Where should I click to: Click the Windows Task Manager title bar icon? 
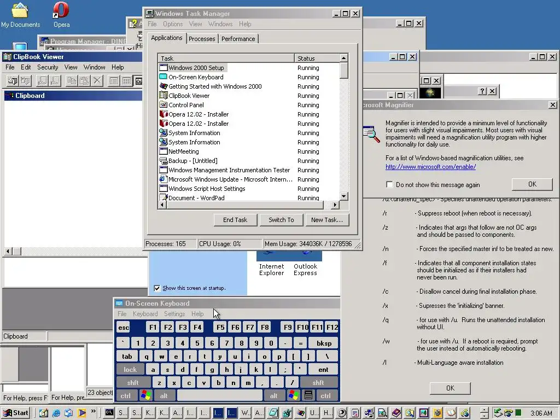(x=150, y=14)
